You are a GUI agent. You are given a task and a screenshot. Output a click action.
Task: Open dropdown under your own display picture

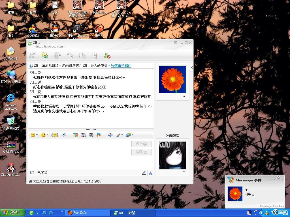click(184, 172)
